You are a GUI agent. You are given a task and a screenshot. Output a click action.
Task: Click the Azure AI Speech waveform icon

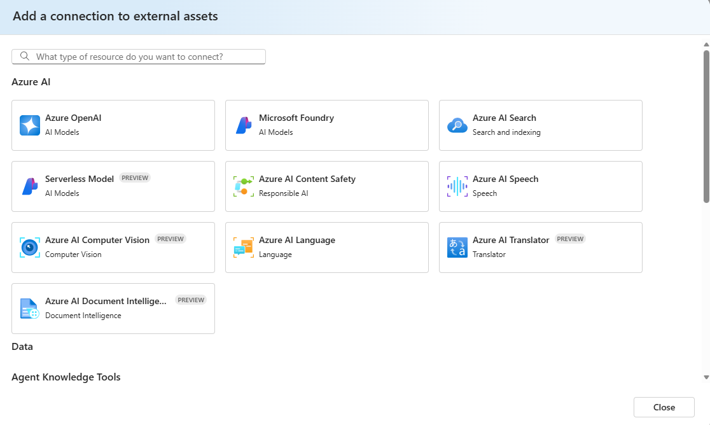coord(457,186)
